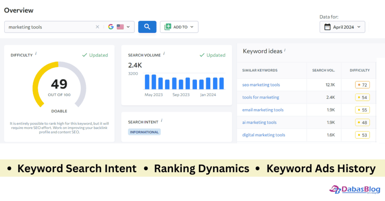
Task: Click the DOABLE difficulty label
Action: coord(59,111)
